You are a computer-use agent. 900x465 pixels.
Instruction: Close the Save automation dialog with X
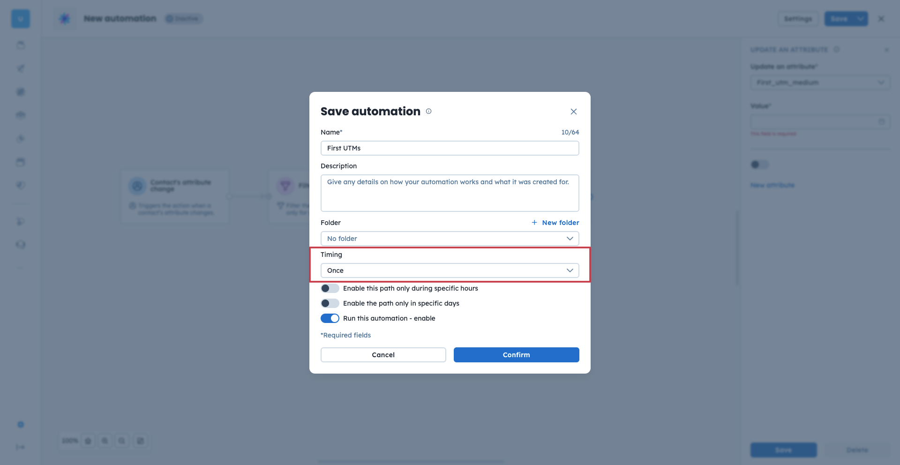pyautogui.click(x=573, y=112)
